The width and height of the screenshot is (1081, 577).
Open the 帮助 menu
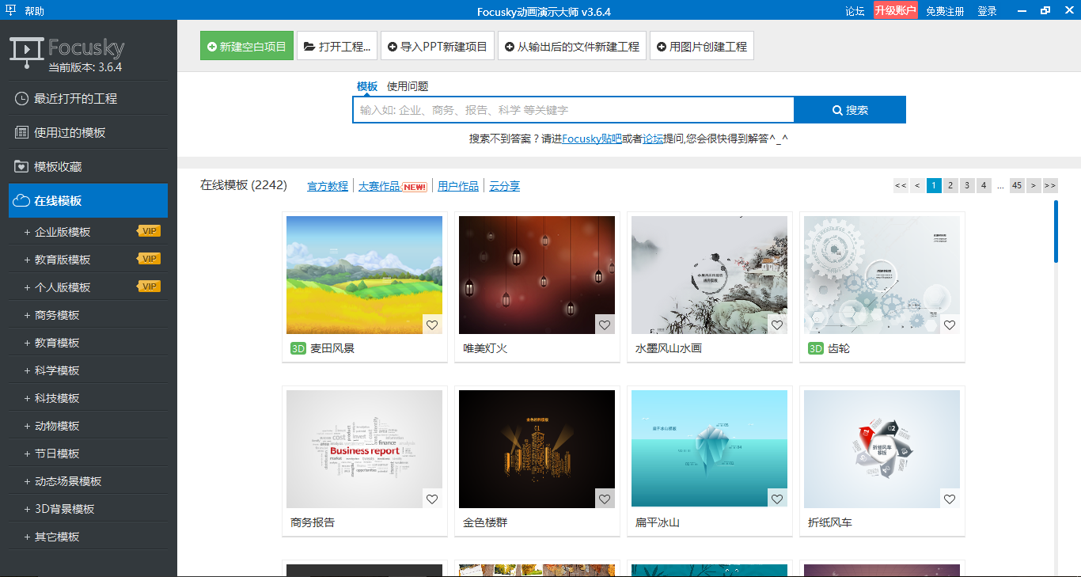[35, 11]
